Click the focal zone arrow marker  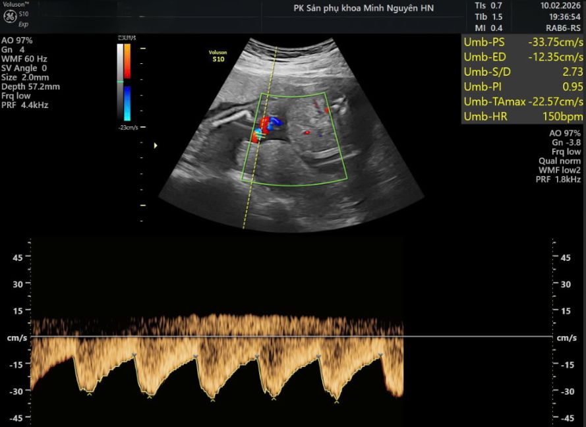click(x=156, y=145)
